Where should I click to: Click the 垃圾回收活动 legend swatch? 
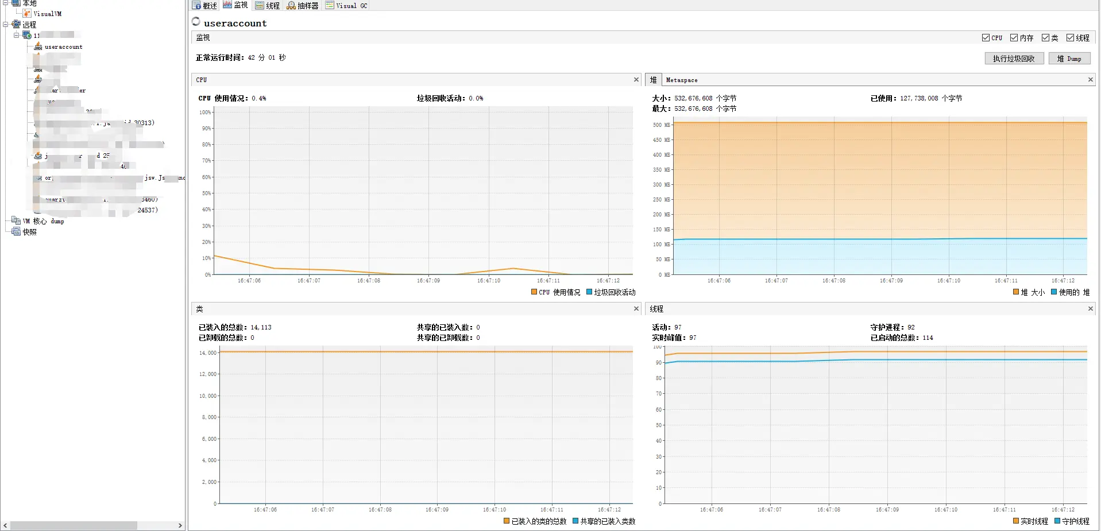[x=589, y=292]
